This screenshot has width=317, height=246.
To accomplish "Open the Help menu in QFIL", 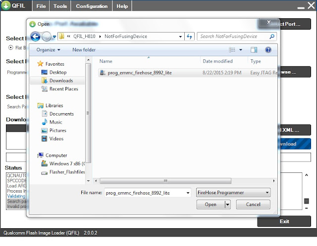I will pos(122,6).
